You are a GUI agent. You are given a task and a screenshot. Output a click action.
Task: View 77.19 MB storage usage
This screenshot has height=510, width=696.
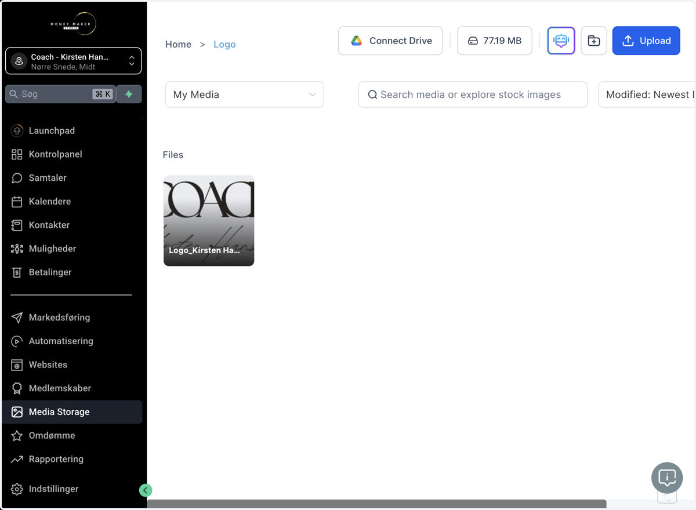point(495,41)
